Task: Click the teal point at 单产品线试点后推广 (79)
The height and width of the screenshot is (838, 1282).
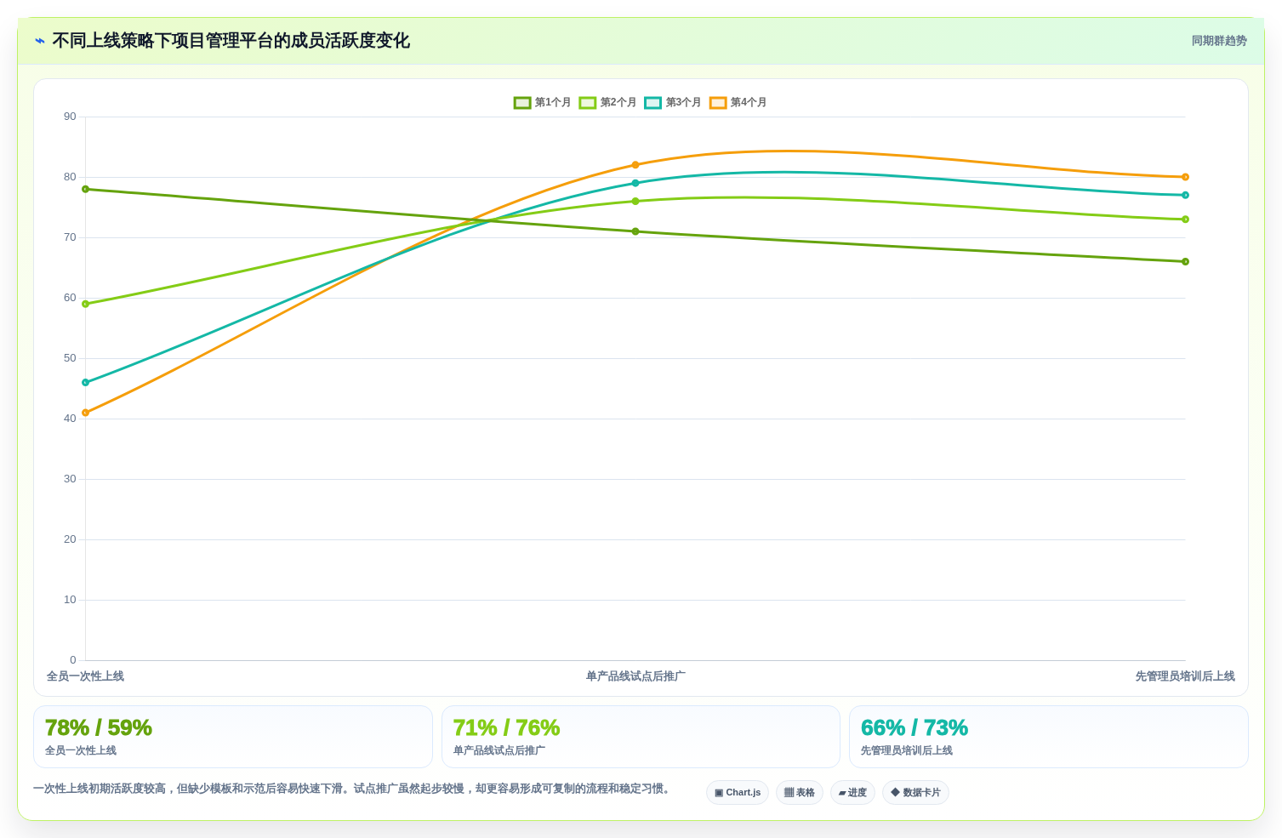Action: click(x=635, y=183)
